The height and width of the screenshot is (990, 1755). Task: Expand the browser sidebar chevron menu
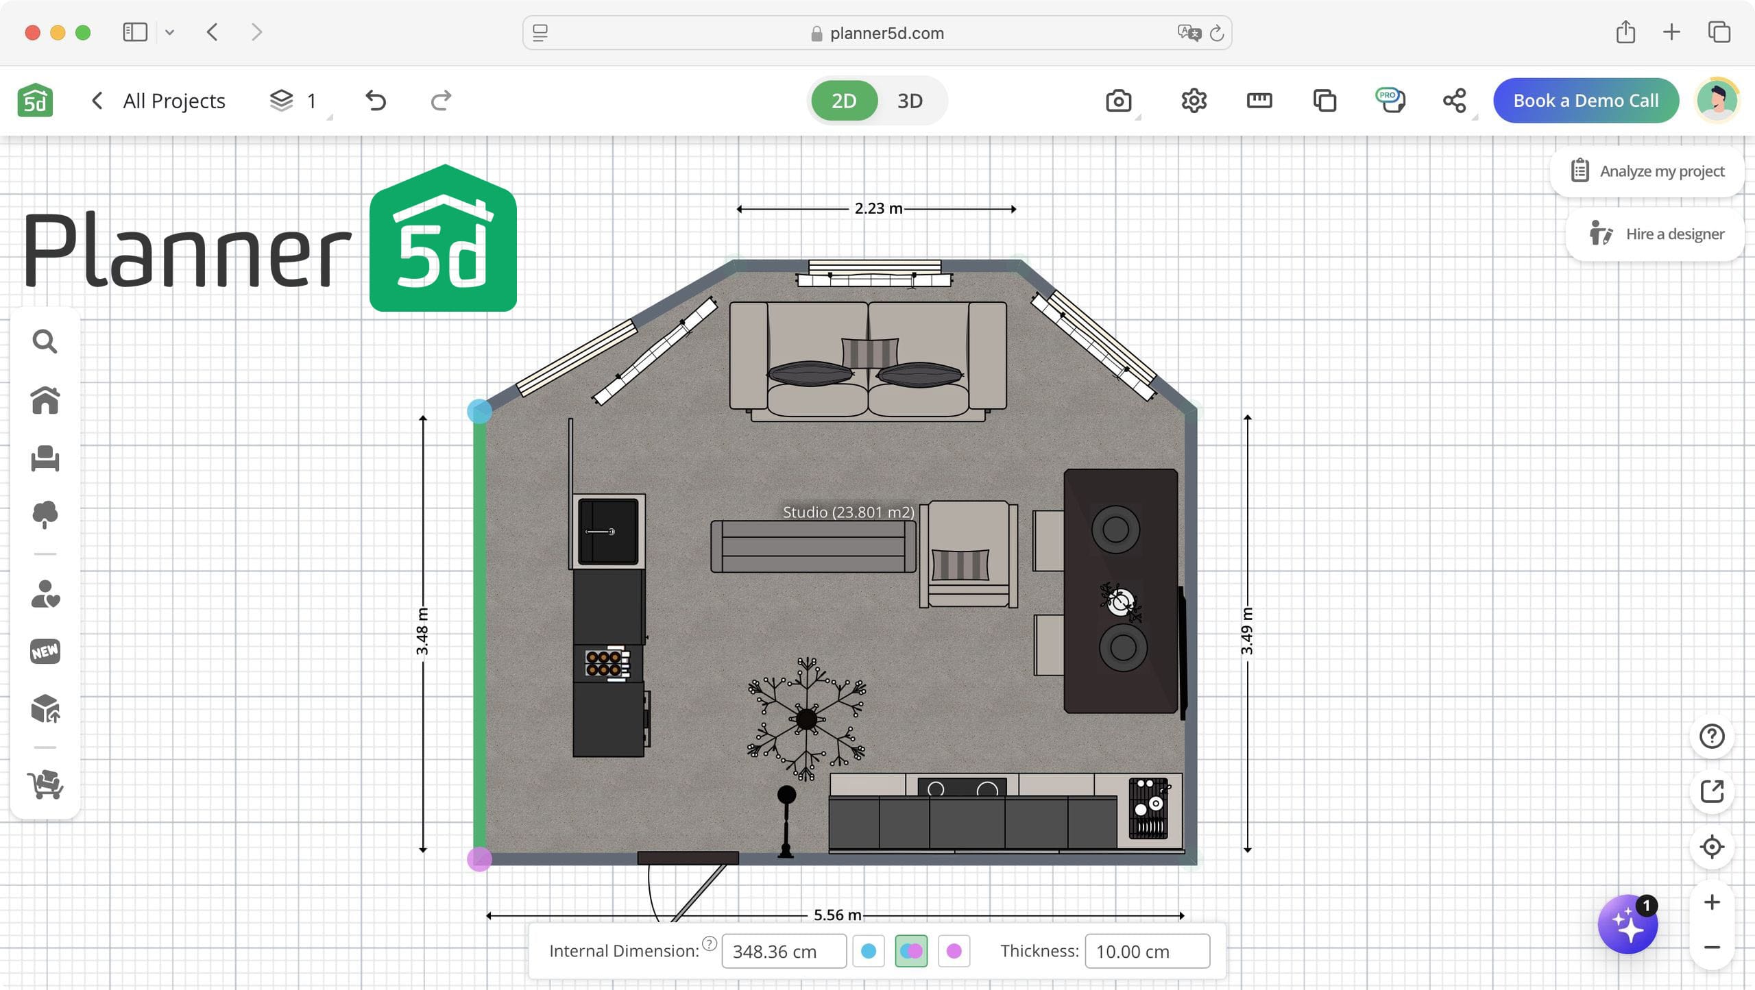[x=169, y=32]
